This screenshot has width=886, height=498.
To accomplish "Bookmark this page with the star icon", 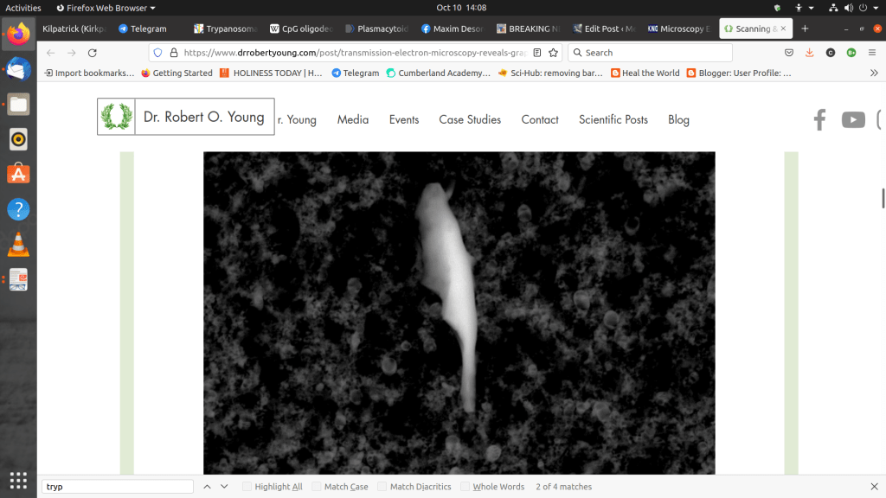I will pos(553,53).
